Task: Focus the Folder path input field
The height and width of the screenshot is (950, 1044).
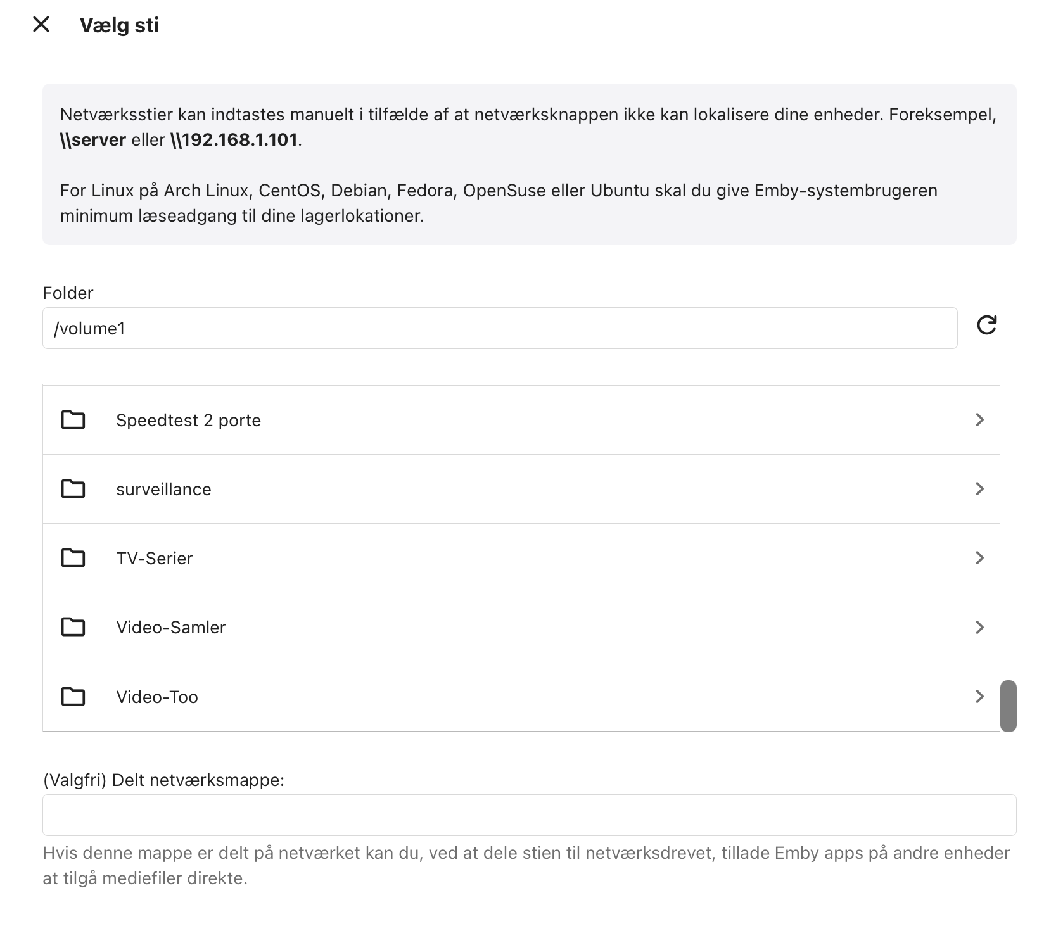Action: tap(499, 328)
